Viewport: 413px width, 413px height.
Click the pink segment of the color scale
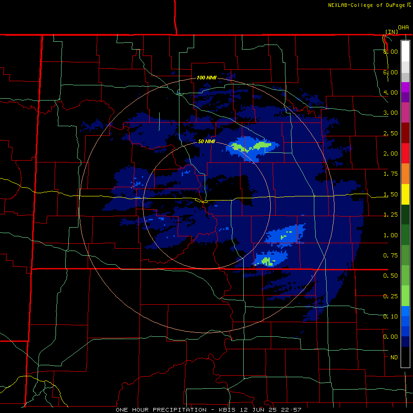click(x=405, y=112)
